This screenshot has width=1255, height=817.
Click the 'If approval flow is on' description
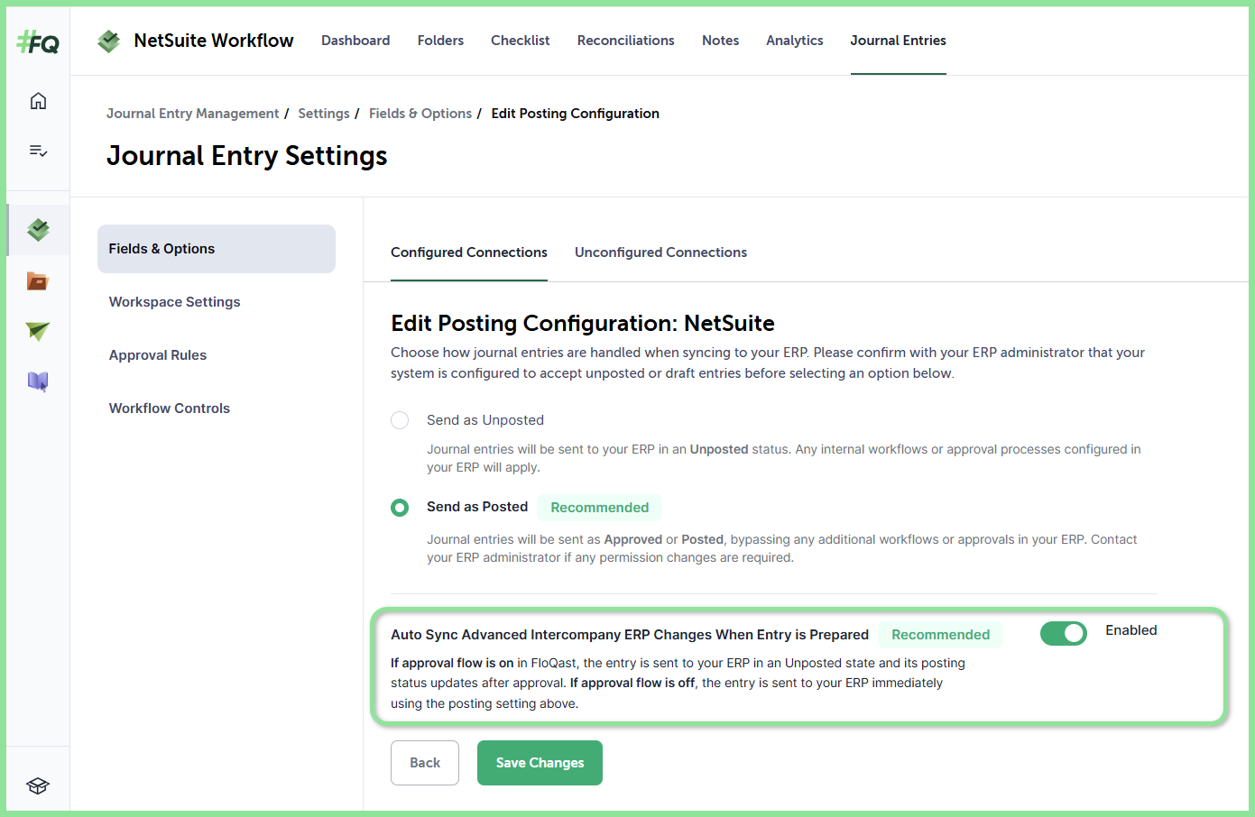678,684
